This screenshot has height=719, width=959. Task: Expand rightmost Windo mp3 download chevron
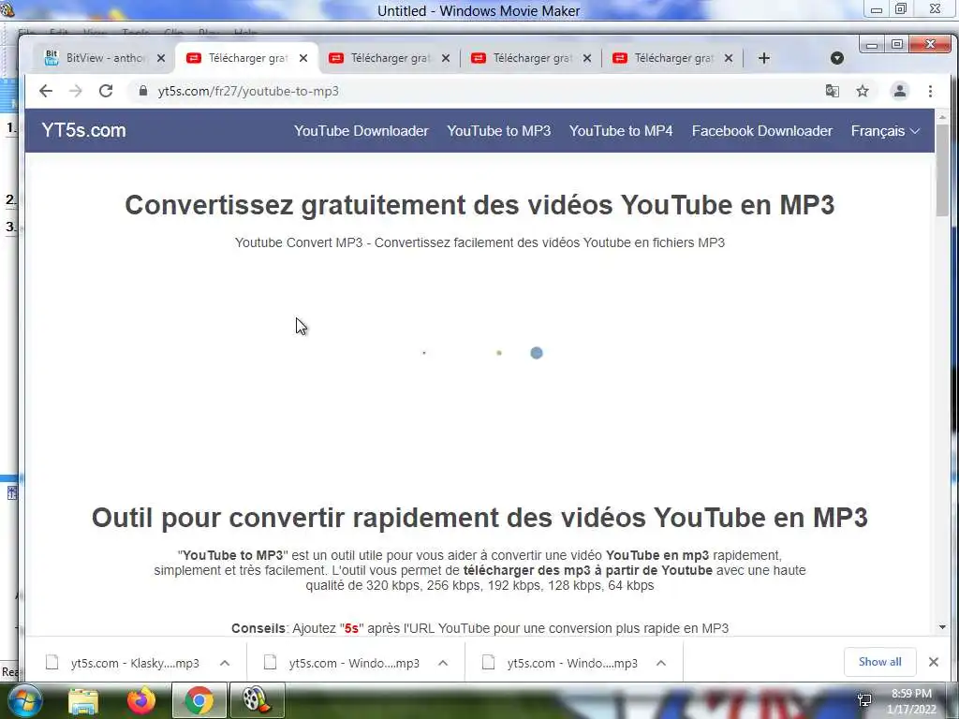(x=661, y=663)
